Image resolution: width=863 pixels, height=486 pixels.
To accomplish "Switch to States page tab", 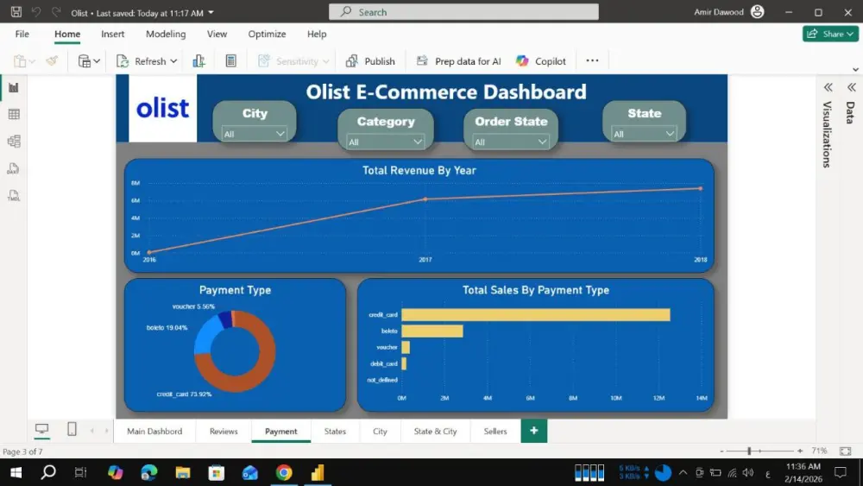I will pyautogui.click(x=335, y=431).
